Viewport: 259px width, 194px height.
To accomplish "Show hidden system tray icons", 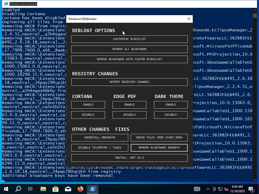I will pos(208,189).
